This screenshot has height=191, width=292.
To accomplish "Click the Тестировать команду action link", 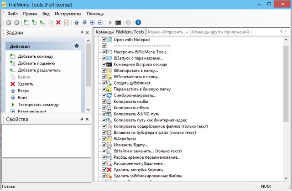I will point(38,104).
